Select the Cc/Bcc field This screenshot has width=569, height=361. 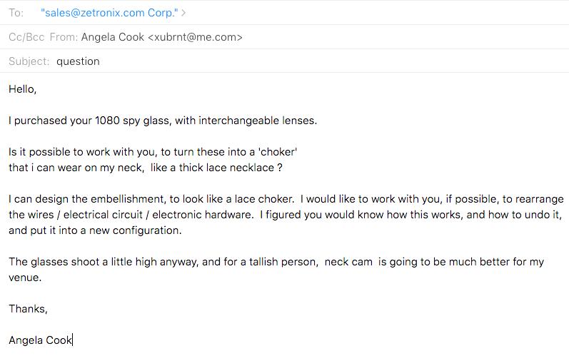pyautogui.click(x=26, y=37)
